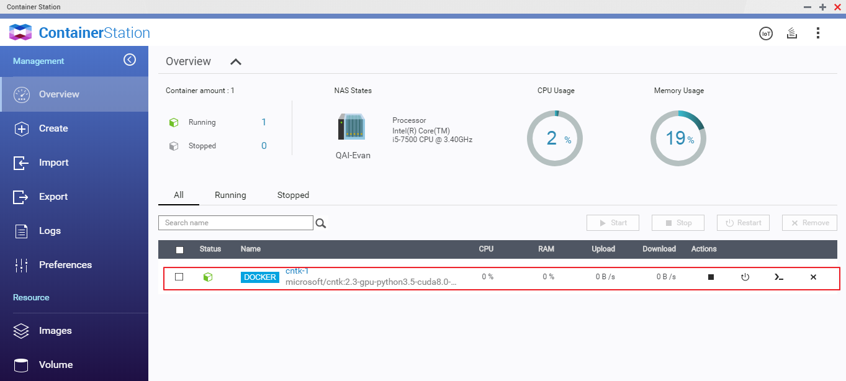Viewport: 846px width, 381px height.
Task: Open the IoT panel icon
Action: click(766, 33)
